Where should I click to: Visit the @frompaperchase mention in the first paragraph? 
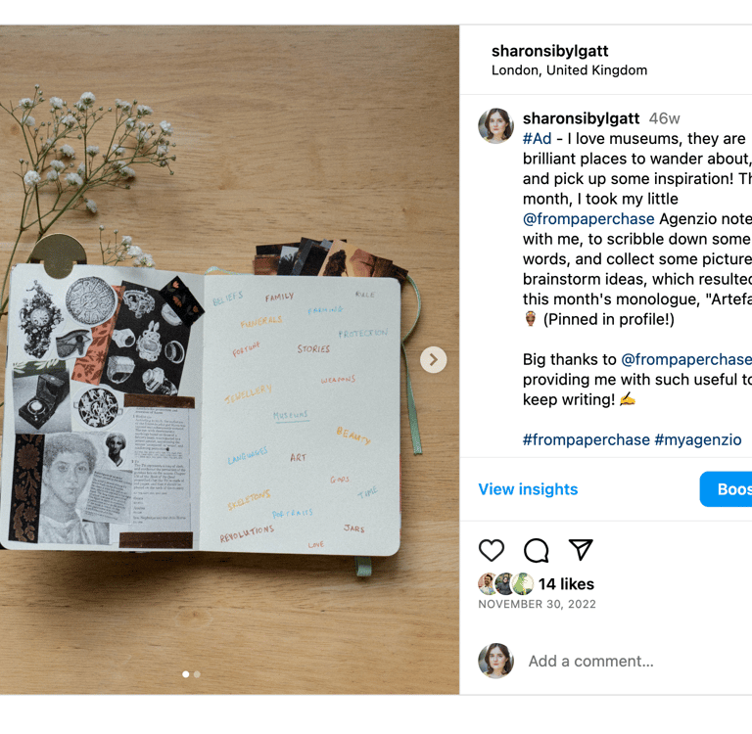pos(588,218)
